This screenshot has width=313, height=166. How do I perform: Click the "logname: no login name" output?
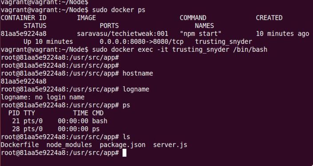coord(43,97)
